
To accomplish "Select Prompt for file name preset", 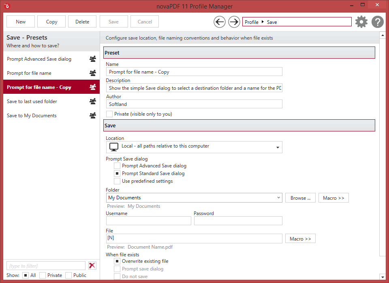I will coord(51,73).
